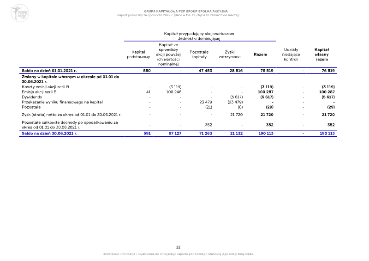369x261 pixels.
Task: Click row label 'Dywidendy'
Action: point(32,97)
